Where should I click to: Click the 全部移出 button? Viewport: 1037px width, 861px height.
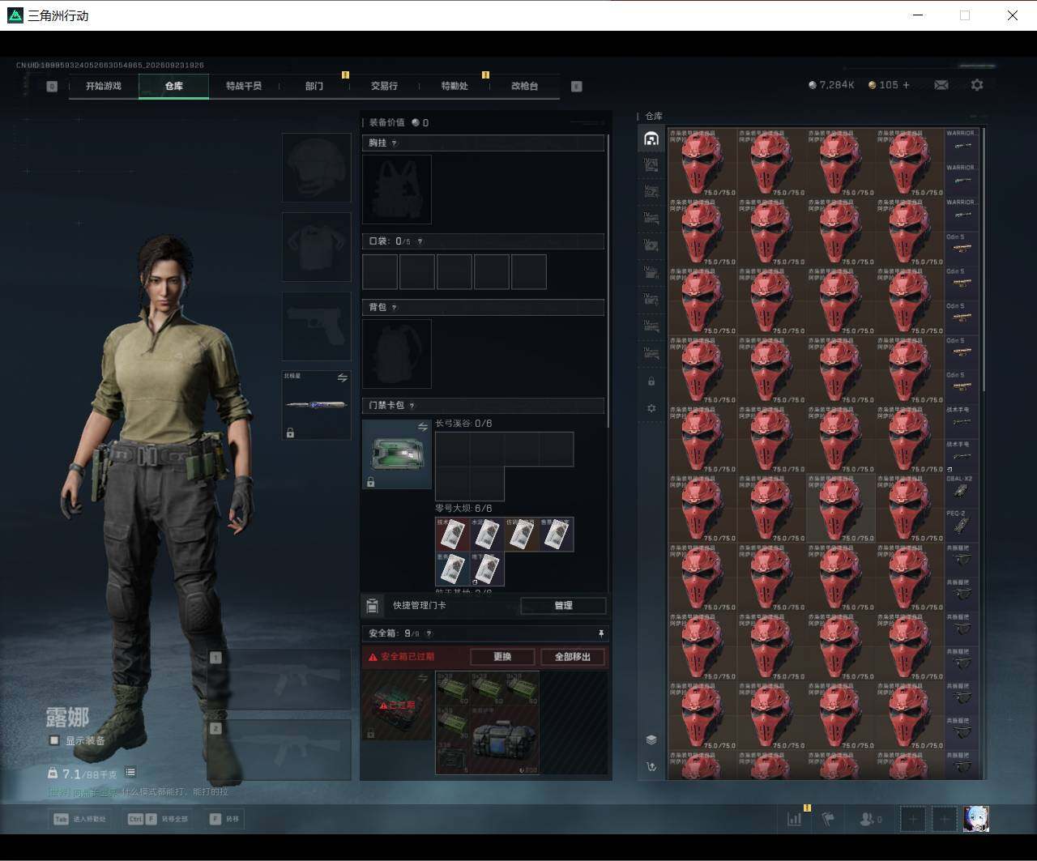tap(573, 657)
